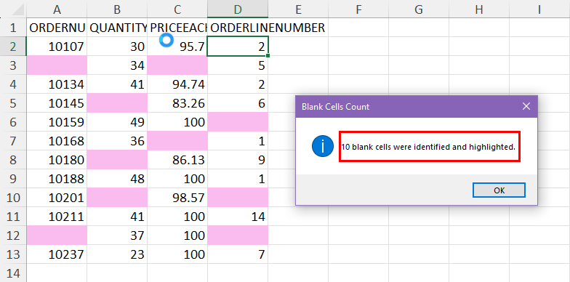The image size is (570, 282).
Task: Select row 10 header
Action: coord(13,198)
